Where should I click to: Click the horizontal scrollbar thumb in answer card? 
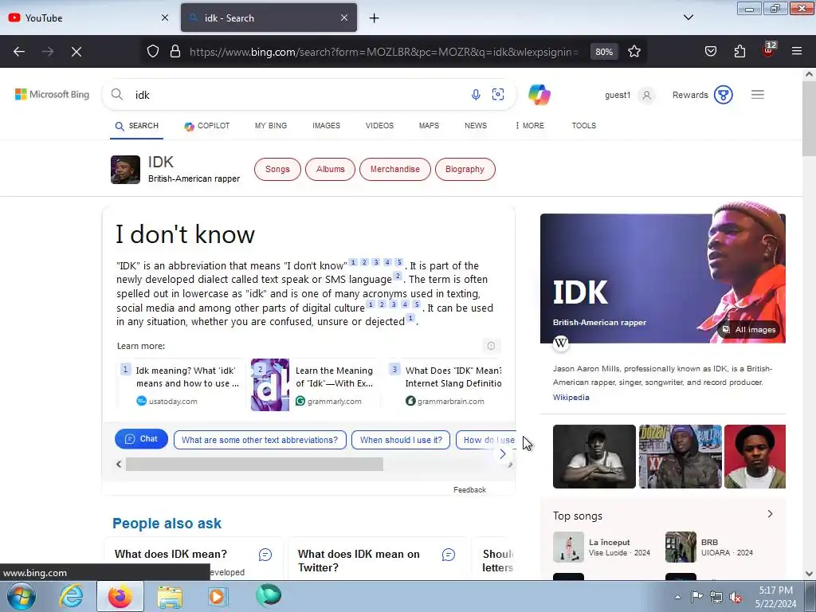click(254, 465)
